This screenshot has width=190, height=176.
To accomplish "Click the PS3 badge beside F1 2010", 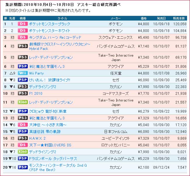I will pos(23,93).
